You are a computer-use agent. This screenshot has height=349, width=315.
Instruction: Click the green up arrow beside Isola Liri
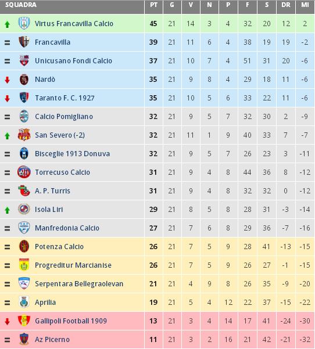7,210
